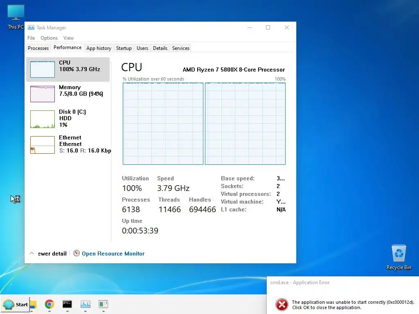Collapse Task Manager with the Fewer details chevron
The height and width of the screenshot is (314, 419).
click(x=32, y=253)
